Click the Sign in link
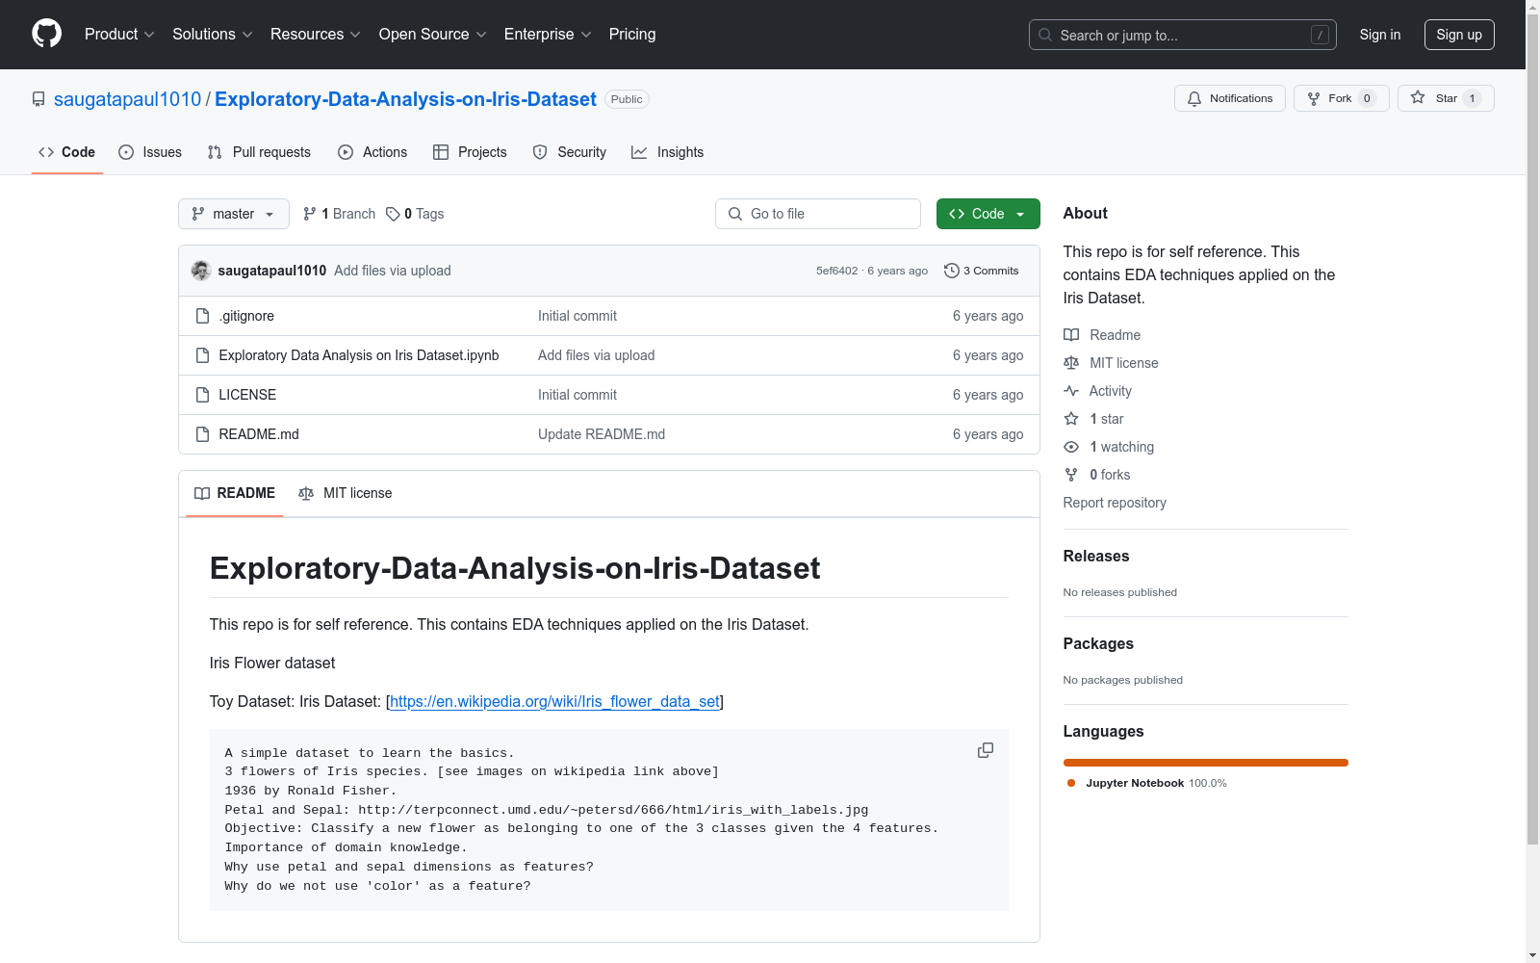The image size is (1540, 963). (x=1380, y=35)
